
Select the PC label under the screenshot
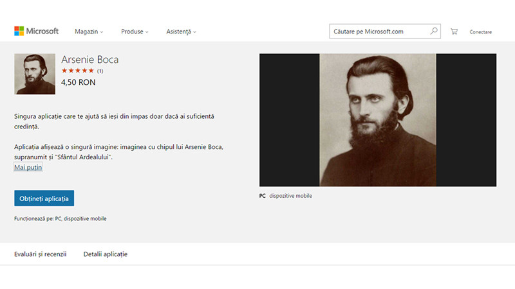(x=263, y=196)
